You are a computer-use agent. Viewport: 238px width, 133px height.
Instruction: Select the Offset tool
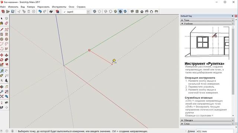(6, 65)
